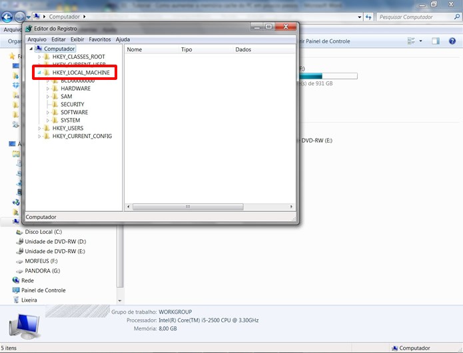Open the Ajuda menu in Registry Editor

(x=123, y=39)
